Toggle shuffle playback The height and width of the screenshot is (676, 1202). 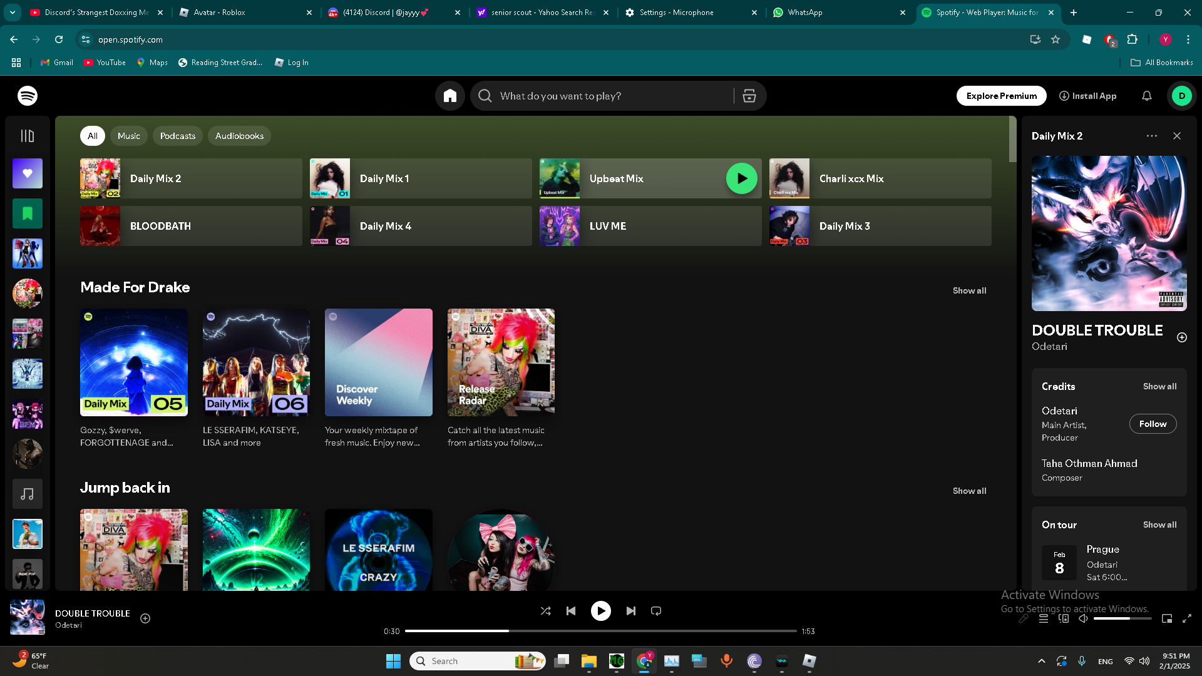point(545,611)
